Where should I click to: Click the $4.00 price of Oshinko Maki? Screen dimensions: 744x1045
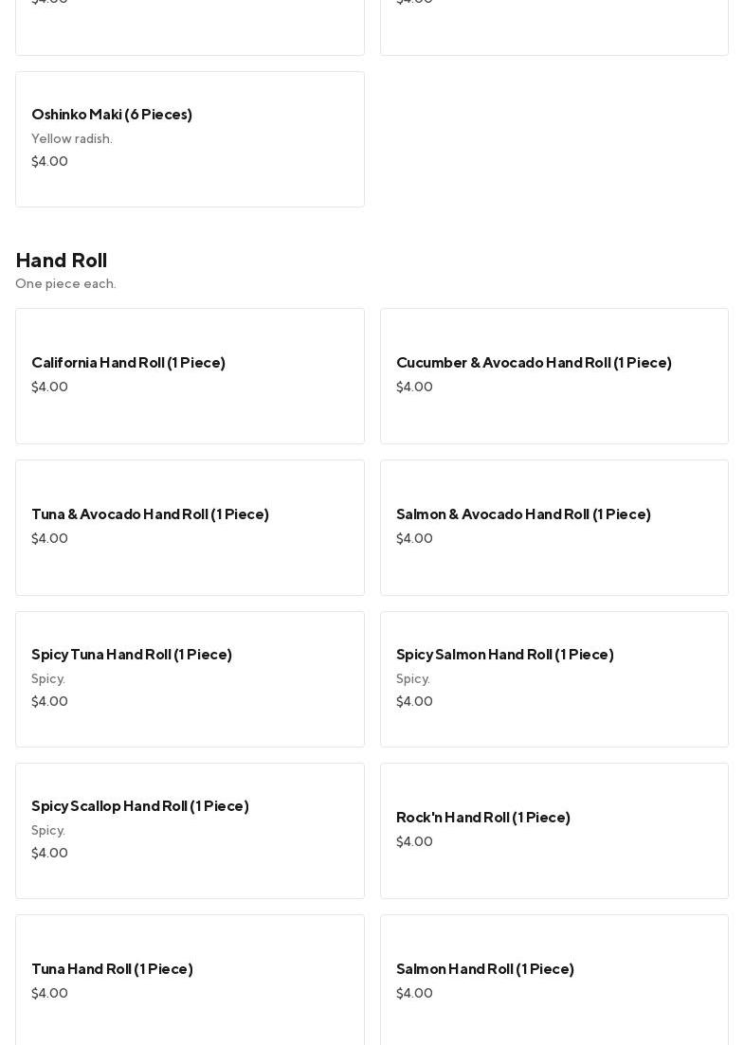[49, 162]
